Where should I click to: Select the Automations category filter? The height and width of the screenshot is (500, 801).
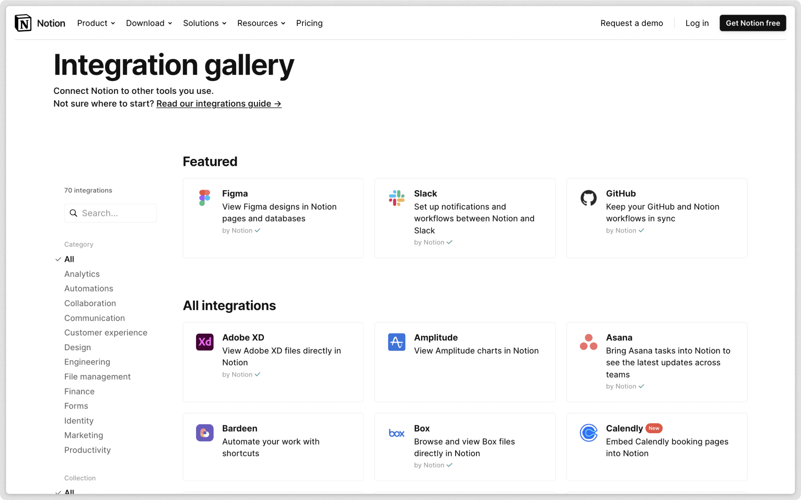(88, 288)
